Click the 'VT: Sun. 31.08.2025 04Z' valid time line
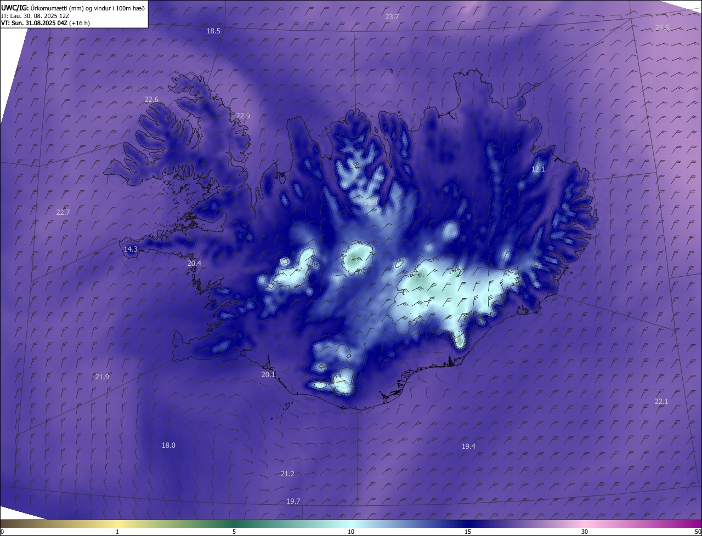Image resolution: width=702 pixels, height=536 pixels. [x=35, y=23]
